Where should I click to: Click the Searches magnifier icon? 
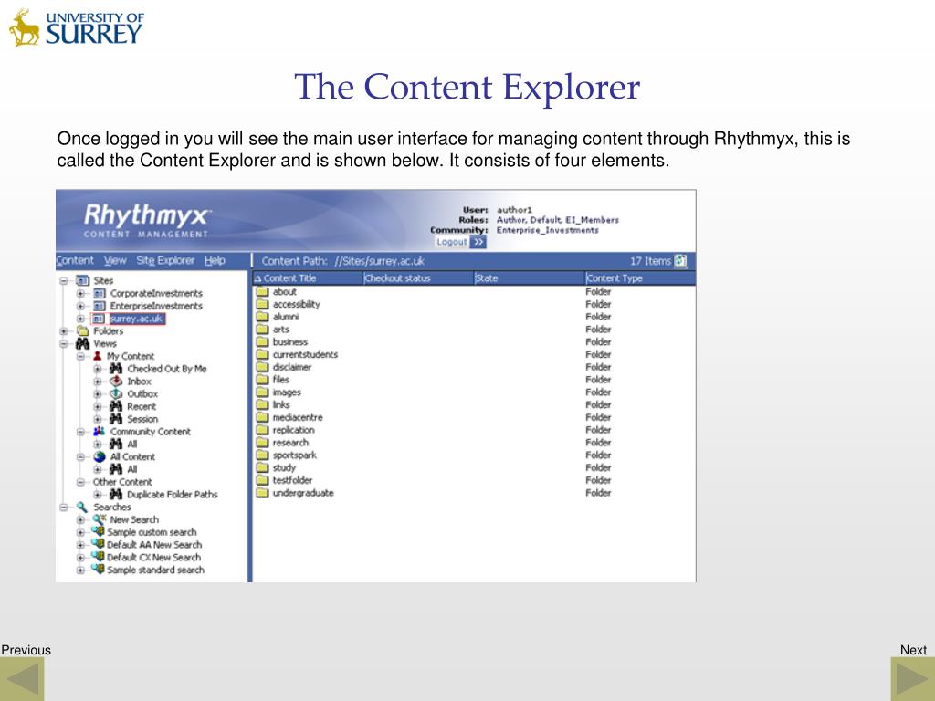pos(82,507)
